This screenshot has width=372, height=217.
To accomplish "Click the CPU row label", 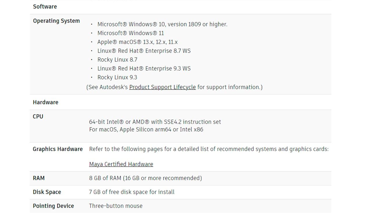I will click(38, 116).
